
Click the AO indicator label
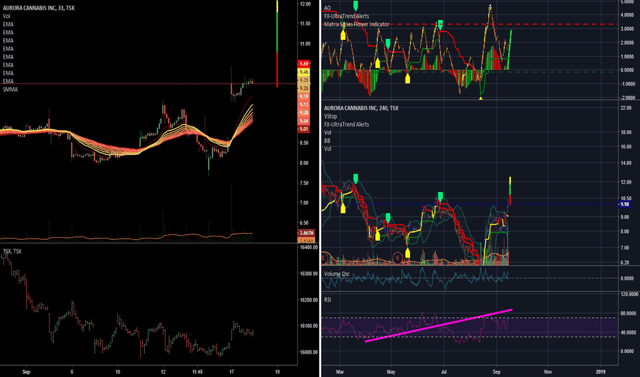[328, 8]
